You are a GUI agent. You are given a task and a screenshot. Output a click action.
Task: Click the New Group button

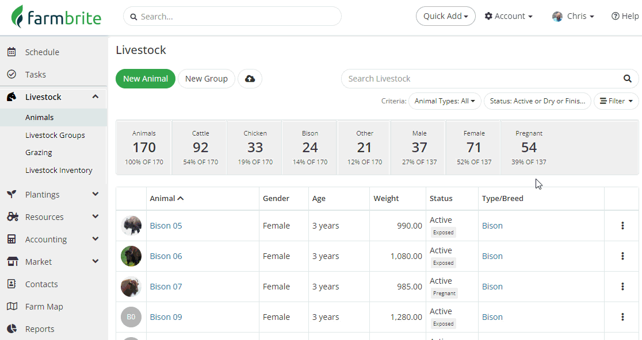[x=207, y=79]
